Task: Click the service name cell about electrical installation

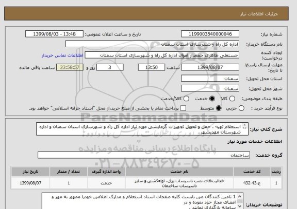Action: [x=179, y=183]
